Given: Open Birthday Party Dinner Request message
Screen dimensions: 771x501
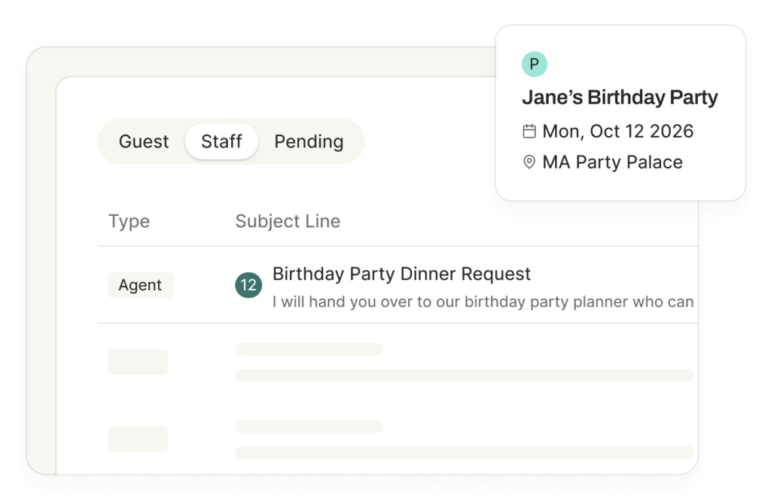Looking at the screenshot, I should (x=401, y=274).
